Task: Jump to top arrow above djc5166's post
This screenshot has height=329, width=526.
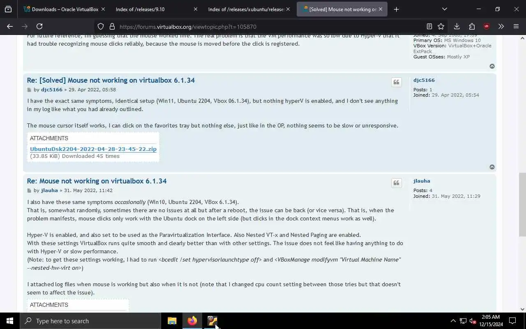Action: point(492,66)
